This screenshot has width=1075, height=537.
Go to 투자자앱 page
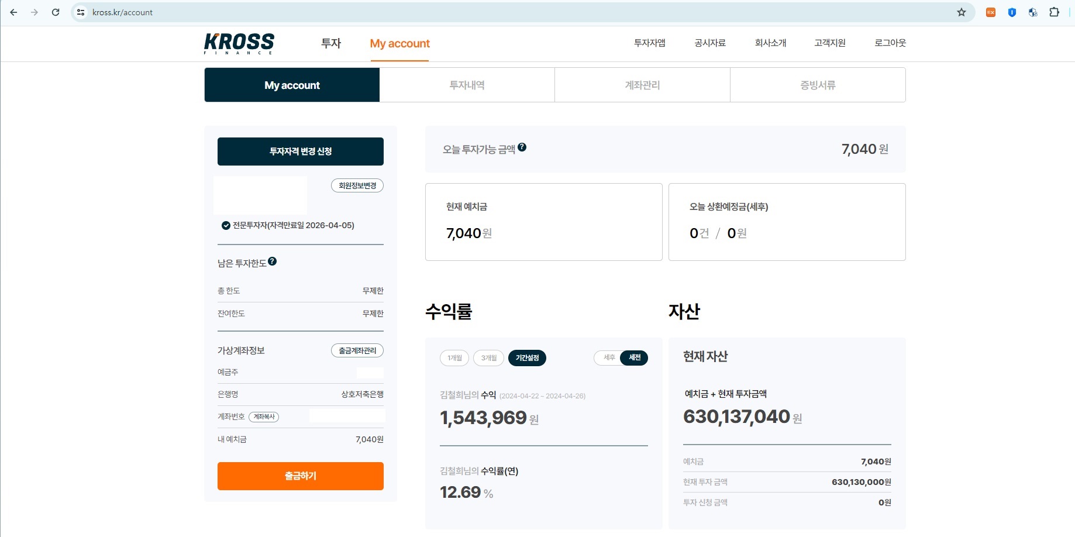(x=649, y=43)
